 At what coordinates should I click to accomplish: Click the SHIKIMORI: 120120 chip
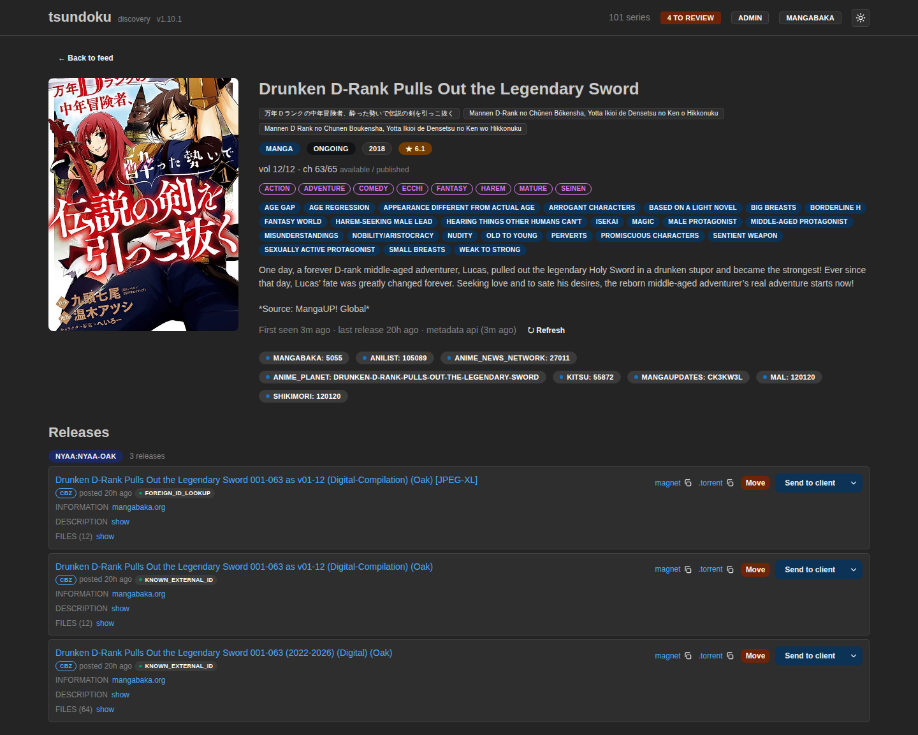(x=303, y=396)
